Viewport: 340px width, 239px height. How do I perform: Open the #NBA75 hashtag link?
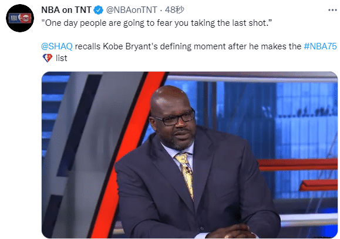coord(320,46)
